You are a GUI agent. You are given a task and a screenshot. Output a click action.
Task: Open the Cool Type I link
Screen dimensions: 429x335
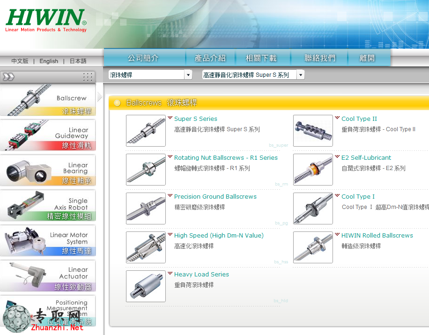click(358, 196)
